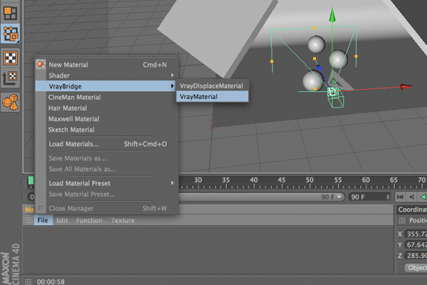This screenshot has width=427, height=285.
Task: Click the New Material sphere icon
Action: [41, 65]
